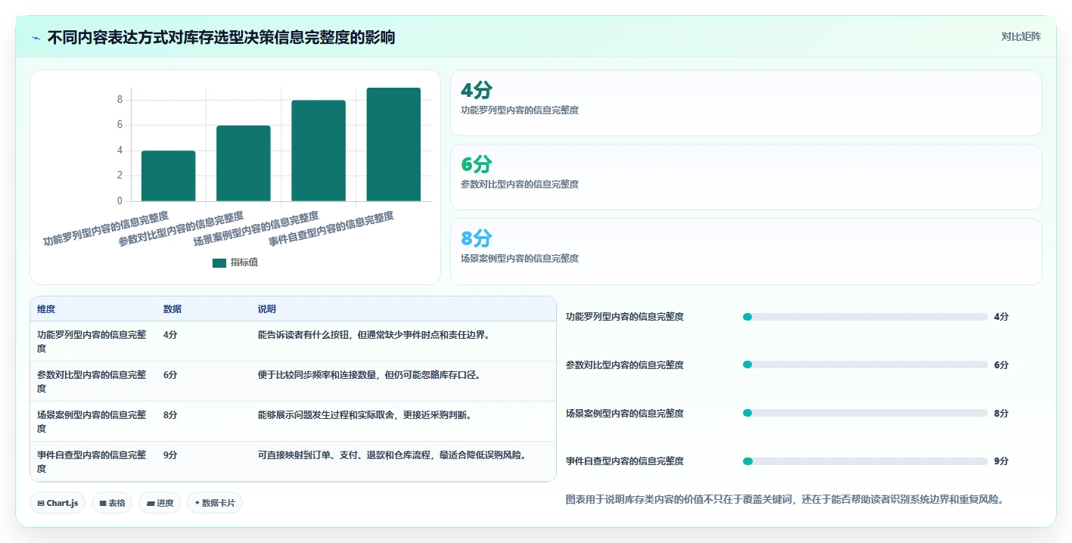Click the 9分 value beside progress bar
Screen dimensions: 1072x543
click(1001, 461)
